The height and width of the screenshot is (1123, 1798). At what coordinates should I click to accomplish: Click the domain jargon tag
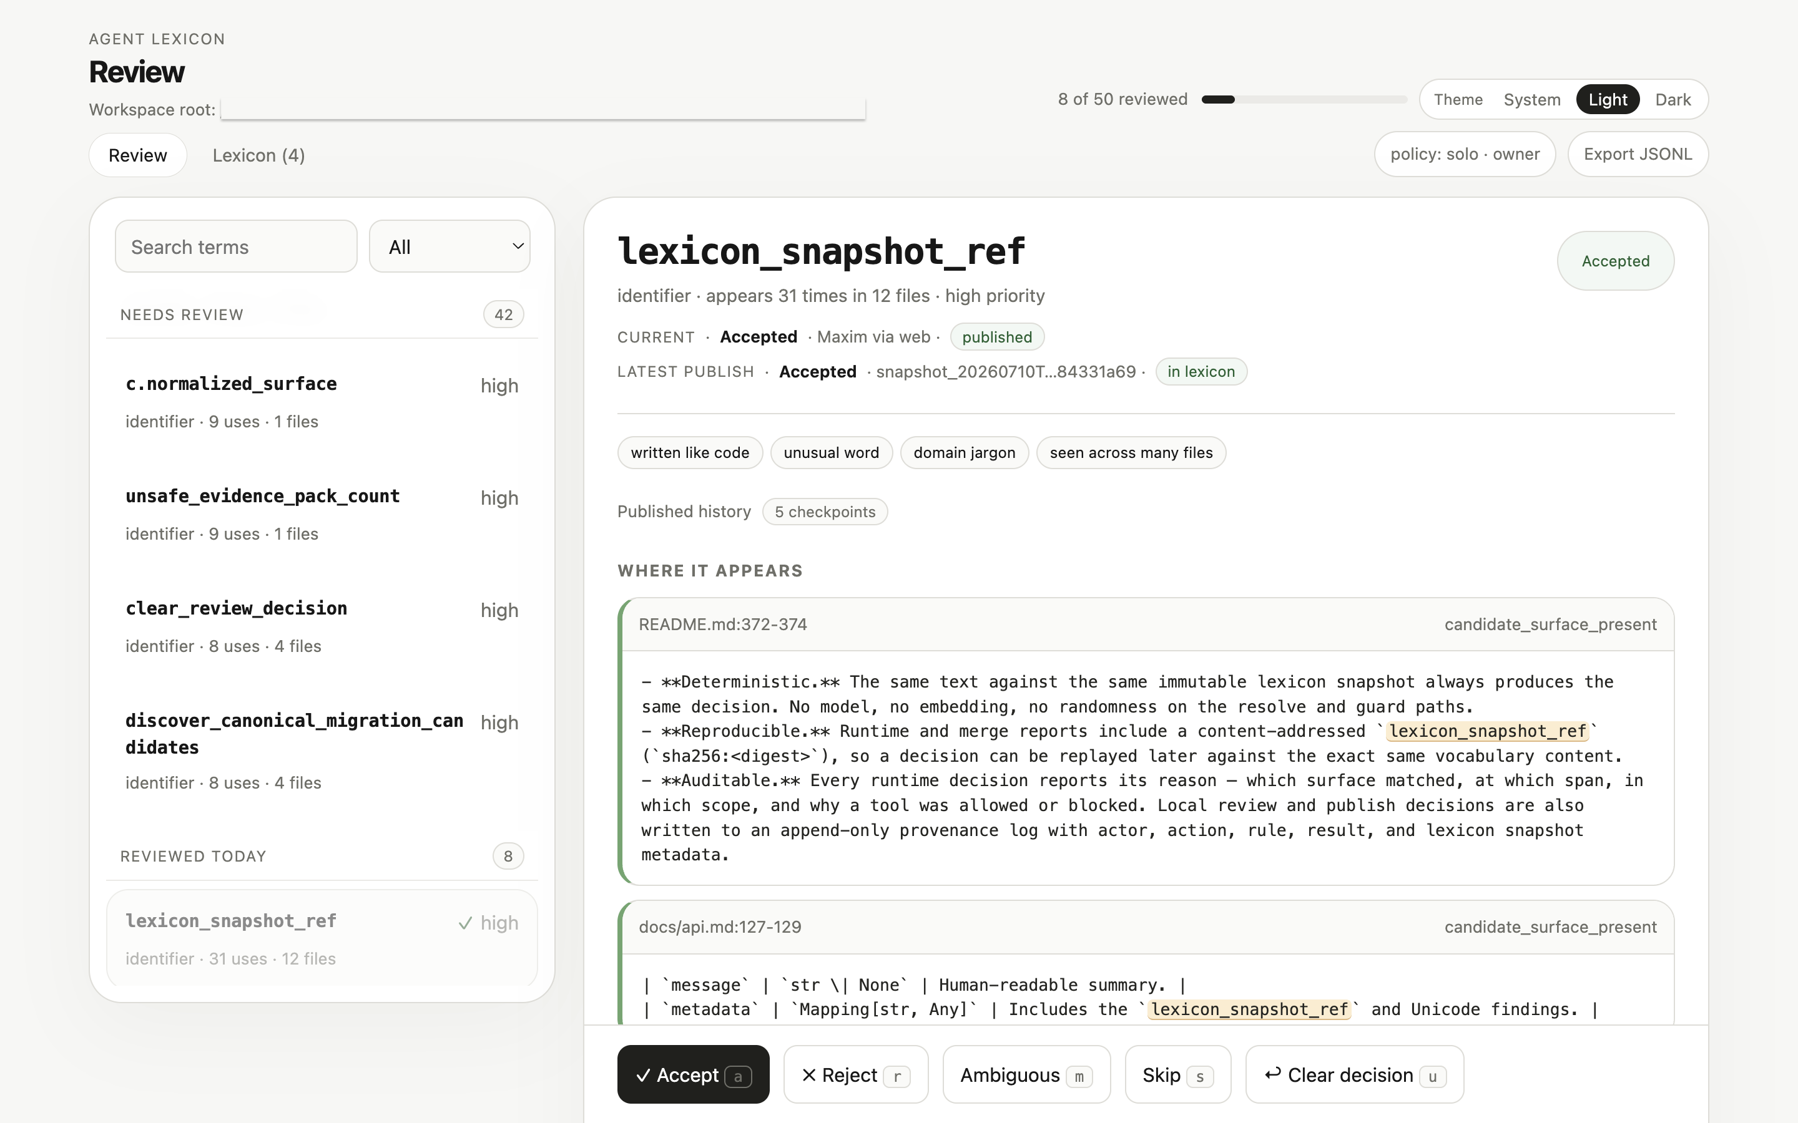tap(964, 452)
